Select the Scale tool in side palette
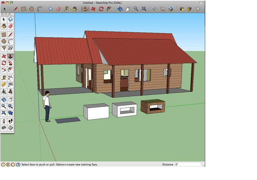The width and height of the screenshot is (257, 180). tap(4, 70)
